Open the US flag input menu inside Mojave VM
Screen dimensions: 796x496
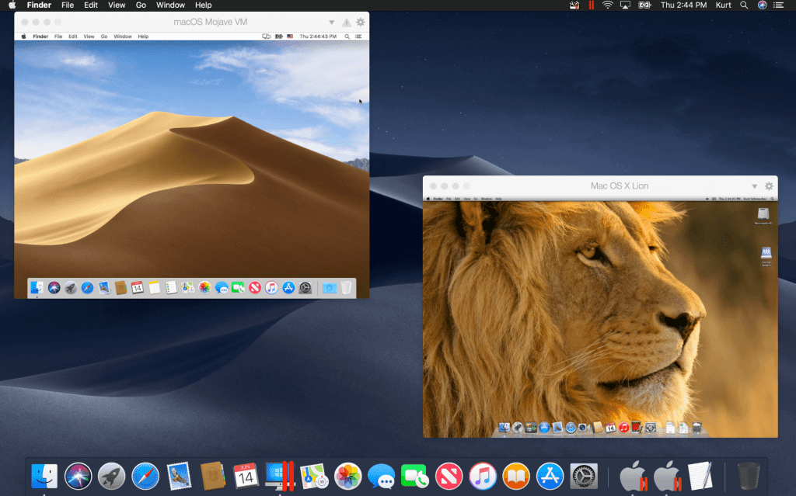[x=289, y=36]
